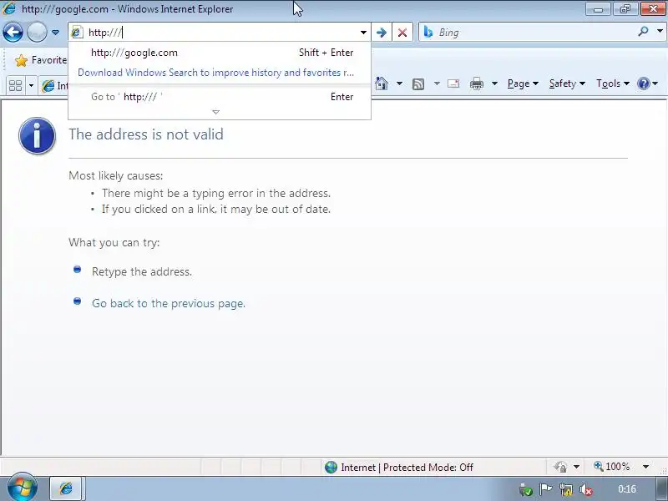Open the recent pages dropdown beside Forward
The height and width of the screenshot is (501, 668).
click(55, 33)
